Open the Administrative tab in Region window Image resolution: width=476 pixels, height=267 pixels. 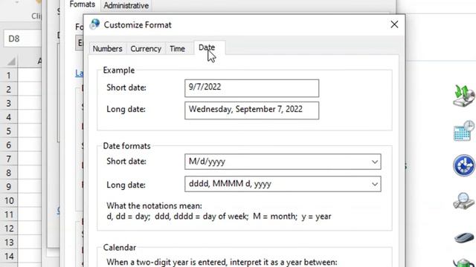coord(126,5)
